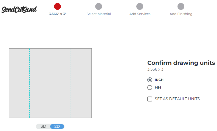
Task: Click the Add Finishing step circle
Action: point(181,6)
